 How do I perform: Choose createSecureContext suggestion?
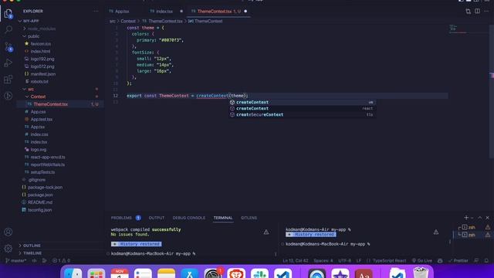[x=302, y=115]
